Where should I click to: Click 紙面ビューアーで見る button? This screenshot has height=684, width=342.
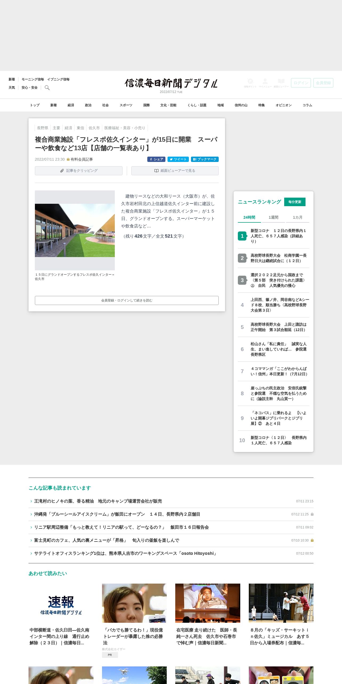(175, 171)
